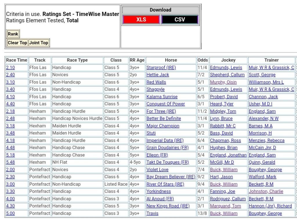Open horse Starproof (IRE) link

point(161,68)
